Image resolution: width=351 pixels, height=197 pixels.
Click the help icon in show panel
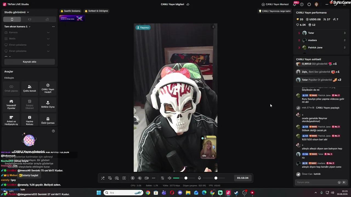[53, 131]
